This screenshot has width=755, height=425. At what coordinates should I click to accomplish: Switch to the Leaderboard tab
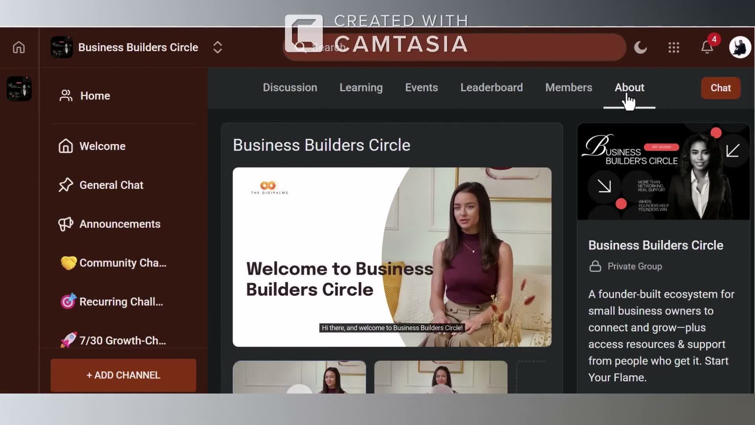coord(491,87)
